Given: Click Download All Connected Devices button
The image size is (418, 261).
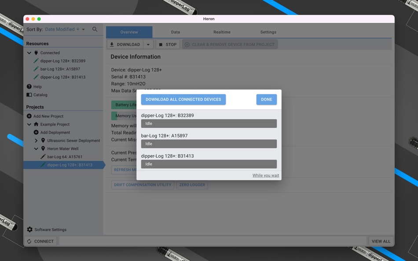Looking at the screenshot, I should [x=183, y=99].
